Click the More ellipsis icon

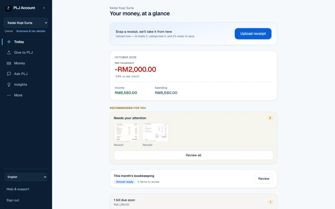[x=9, y=95]
